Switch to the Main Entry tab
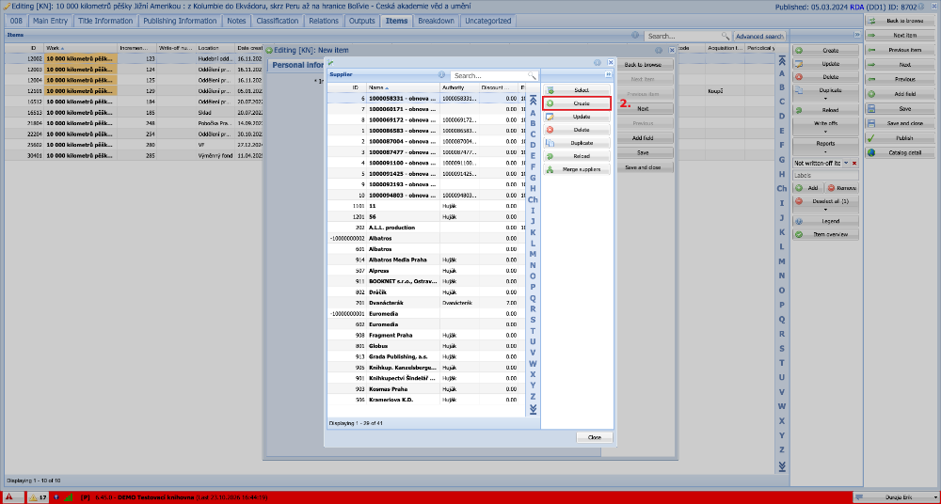Screen dimensions: 941x504 pyautogui.click(x=51, y=21)
